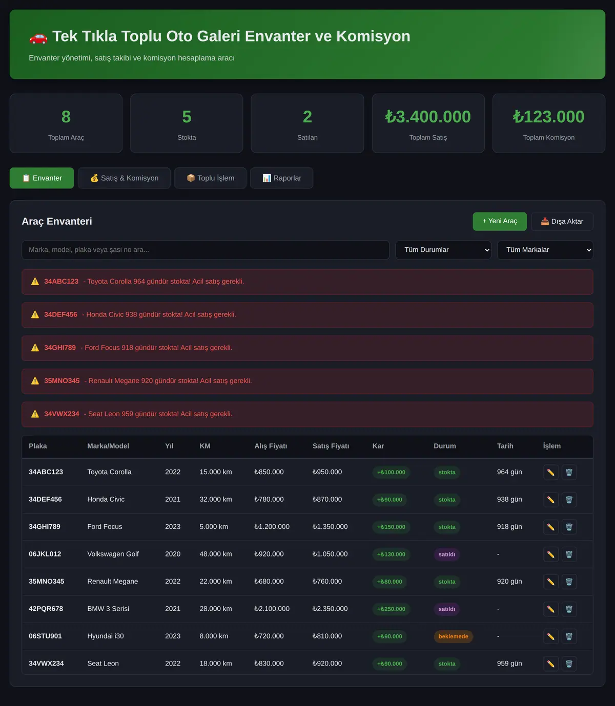Click the beklemede status badge for Hyundai i30
615x706 pixels.
(454, 636)
